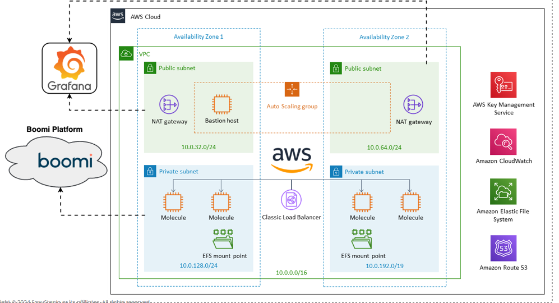Screen dimensions: 559x303
Task: Click the NAT gateway icon in Availability Zone 1
Action: [169, 104]
